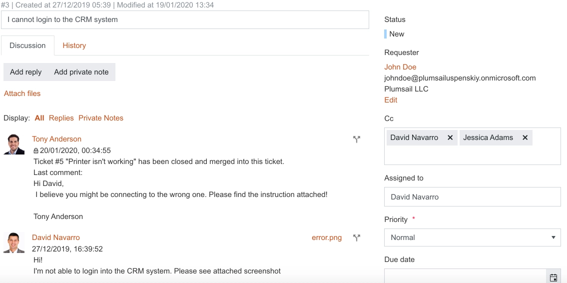Select the Discussion tab
Screen dimensions: 567x283
pyautogui.click(x=27, y=45)
